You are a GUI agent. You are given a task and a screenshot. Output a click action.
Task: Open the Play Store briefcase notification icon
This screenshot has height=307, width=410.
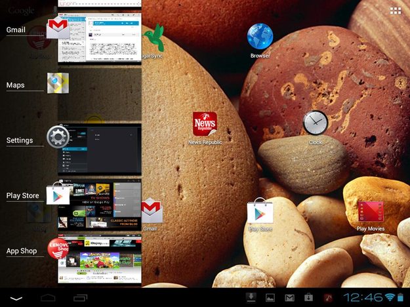(x=308, y=298)
